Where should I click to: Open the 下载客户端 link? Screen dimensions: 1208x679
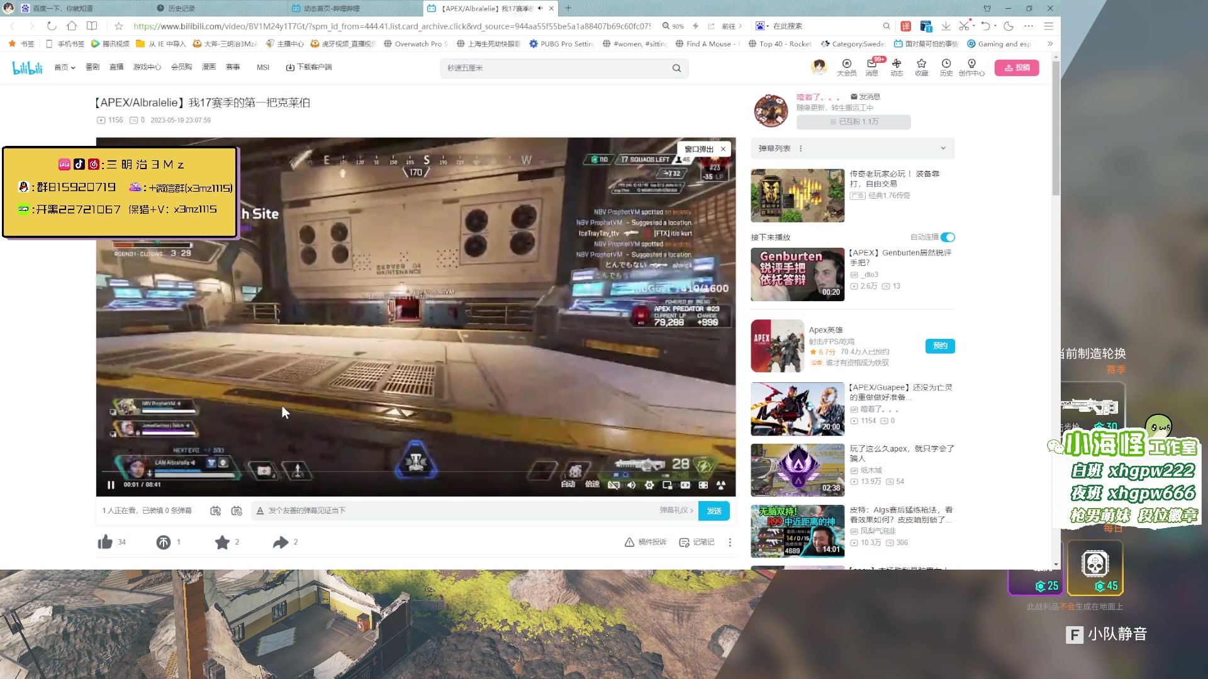click(x=309, y=67)
